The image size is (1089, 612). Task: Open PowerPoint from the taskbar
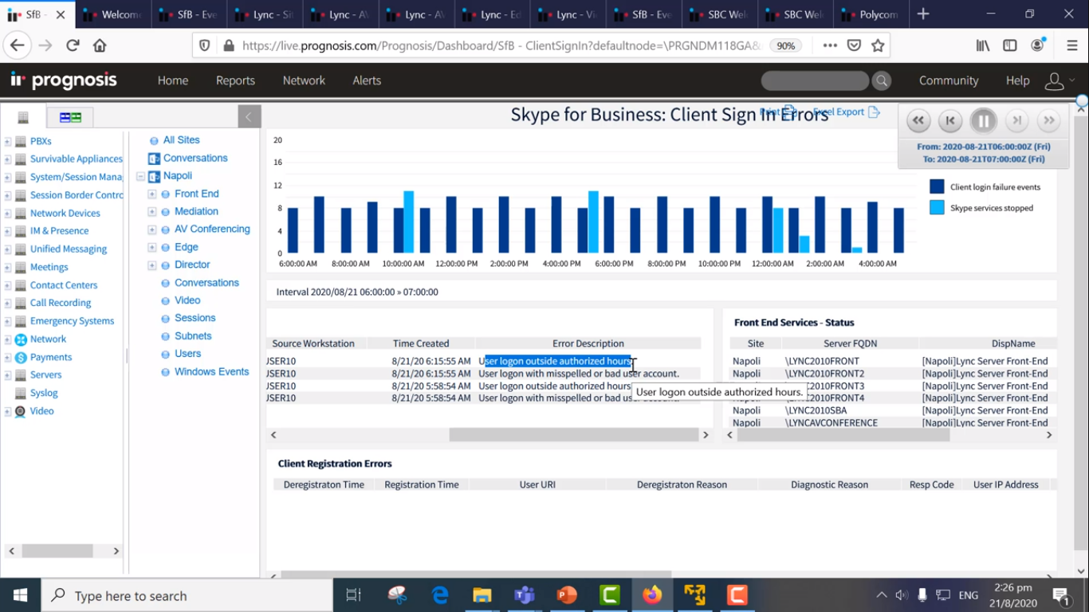(x=567, y=595)
